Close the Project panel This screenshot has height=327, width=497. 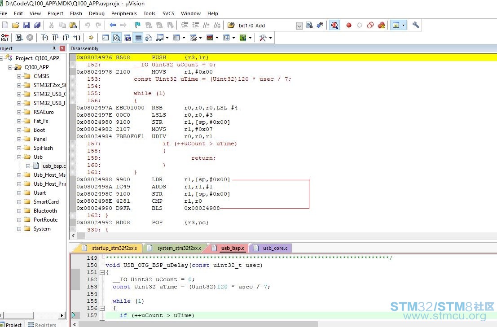(x=62, y=48)
